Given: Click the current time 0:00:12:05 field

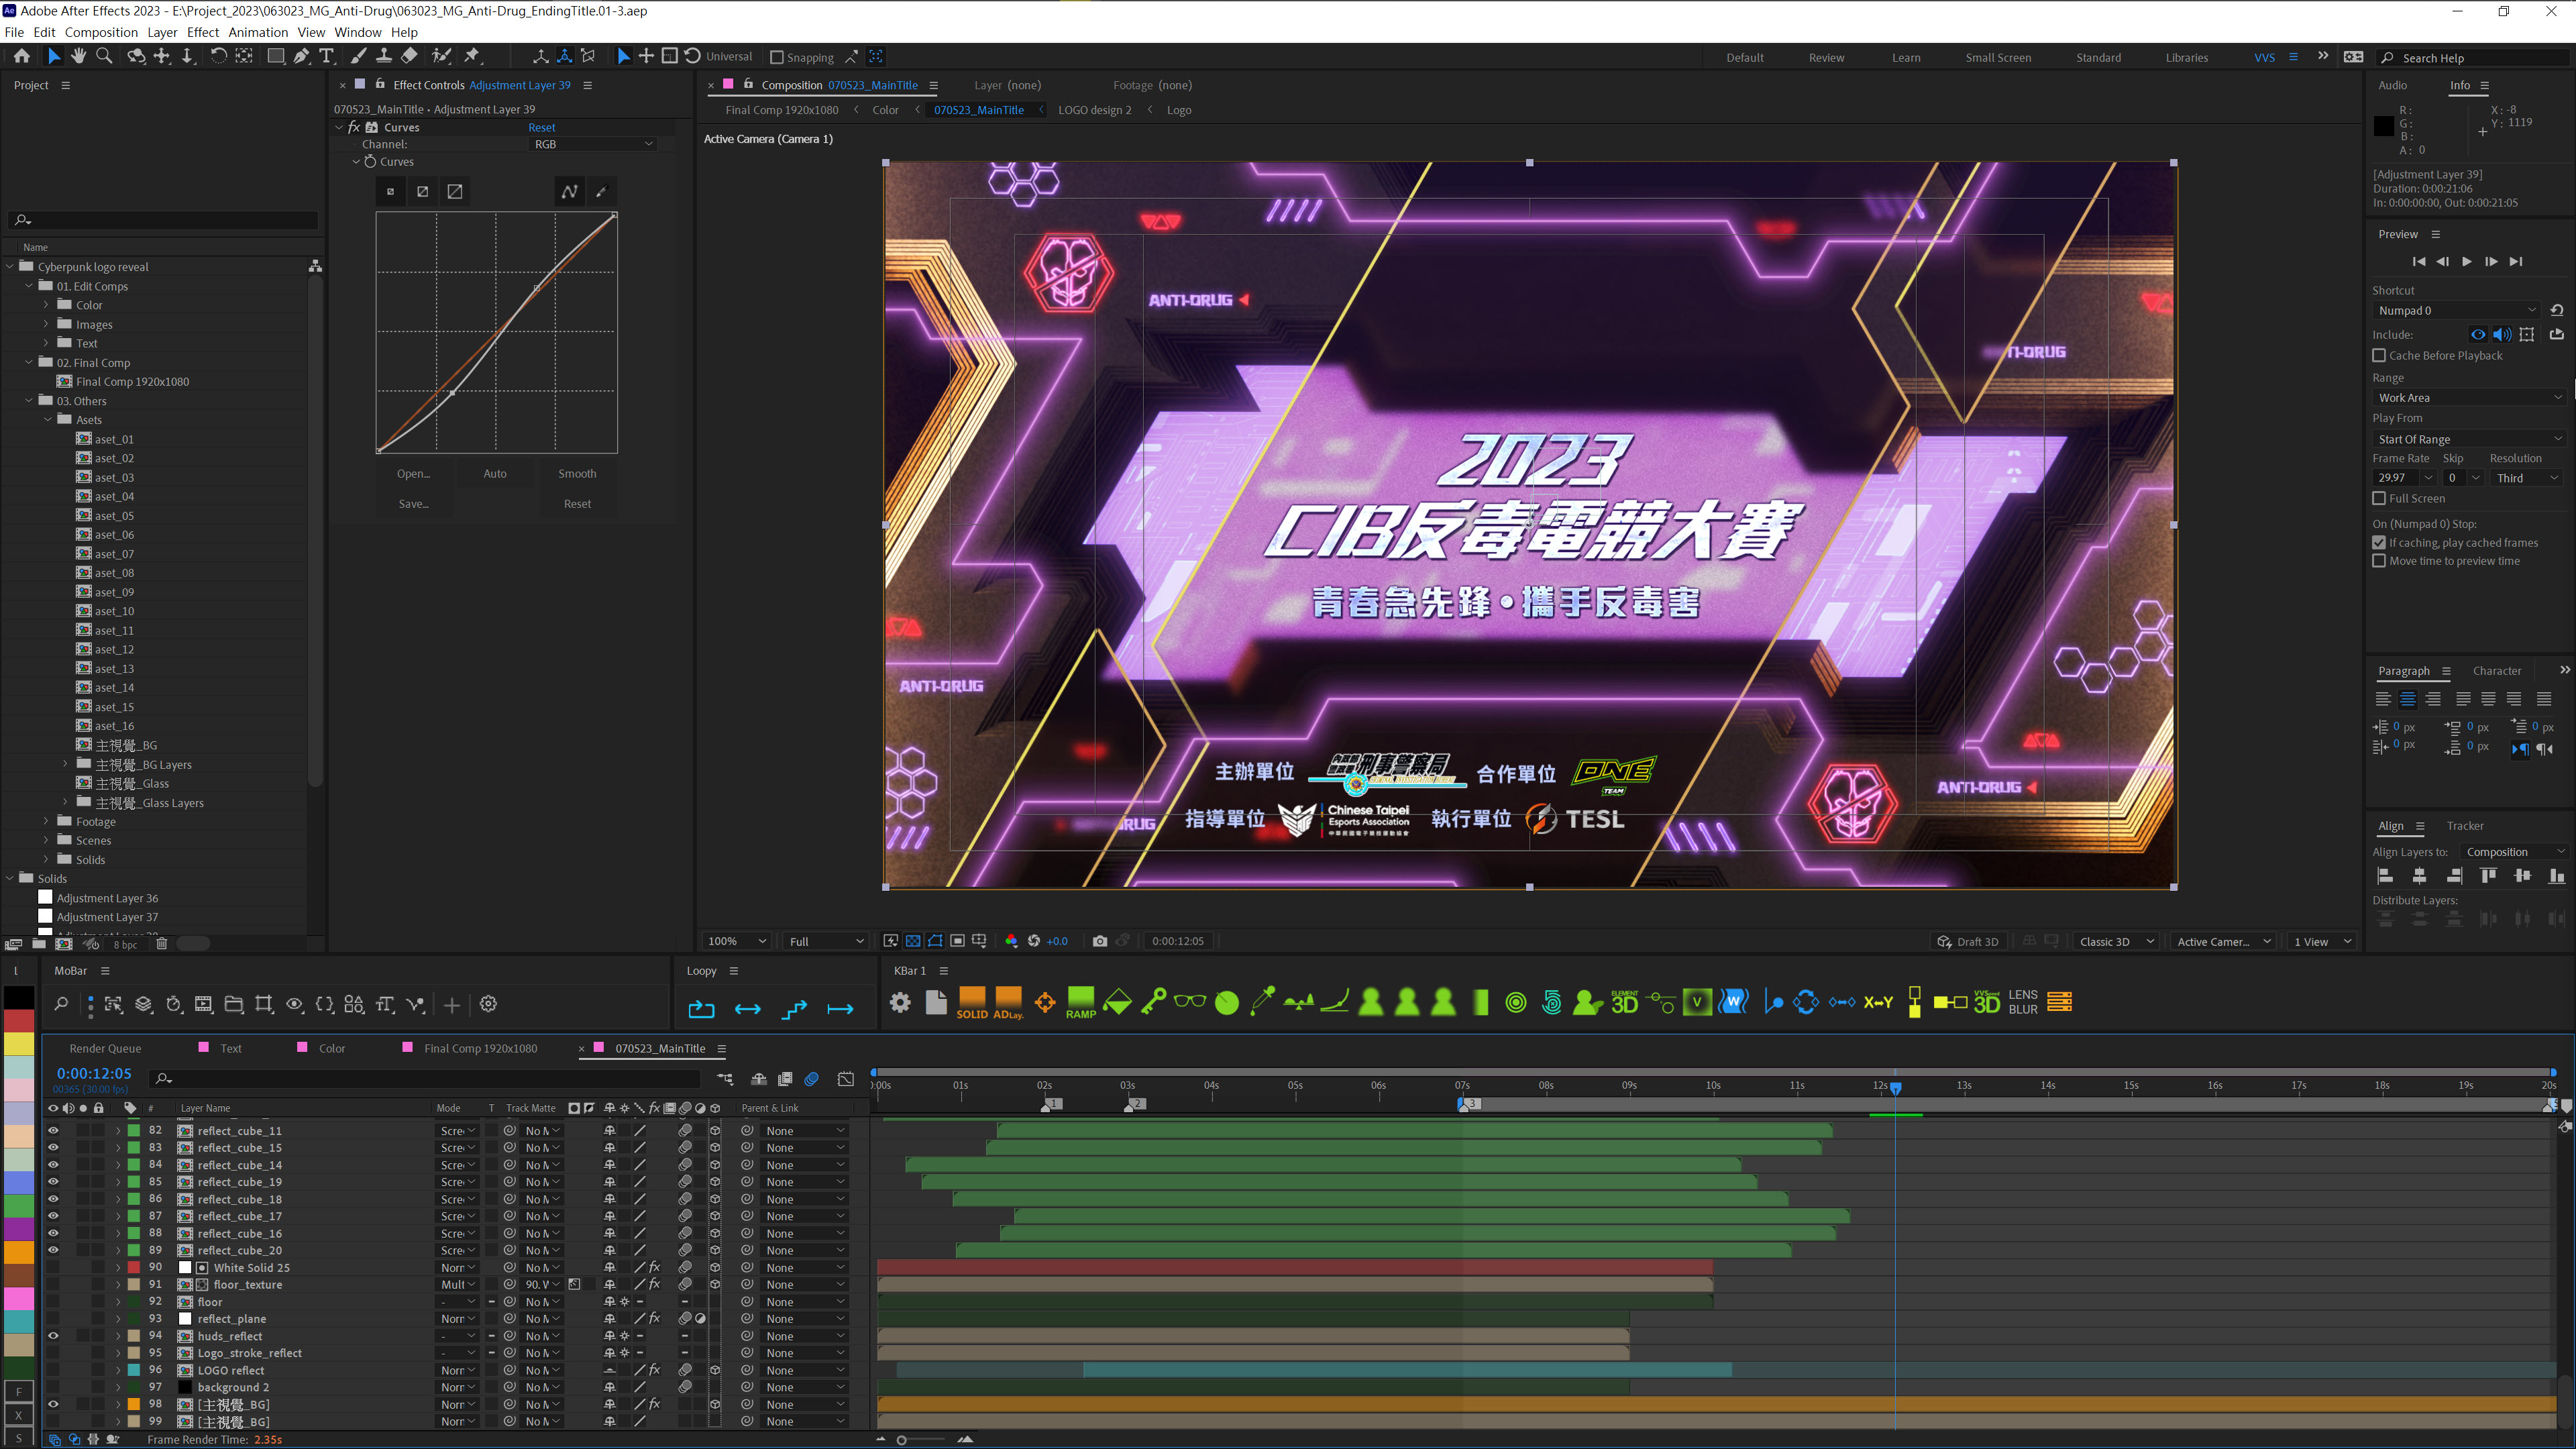Looking at the screenshot, I should [94, 1073].
